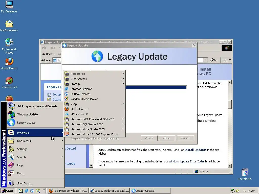Viewport: 259px width, 194px height.
Task: Launch K-Meleon 74 desktop shortcut
Action: tap(9, 83)
